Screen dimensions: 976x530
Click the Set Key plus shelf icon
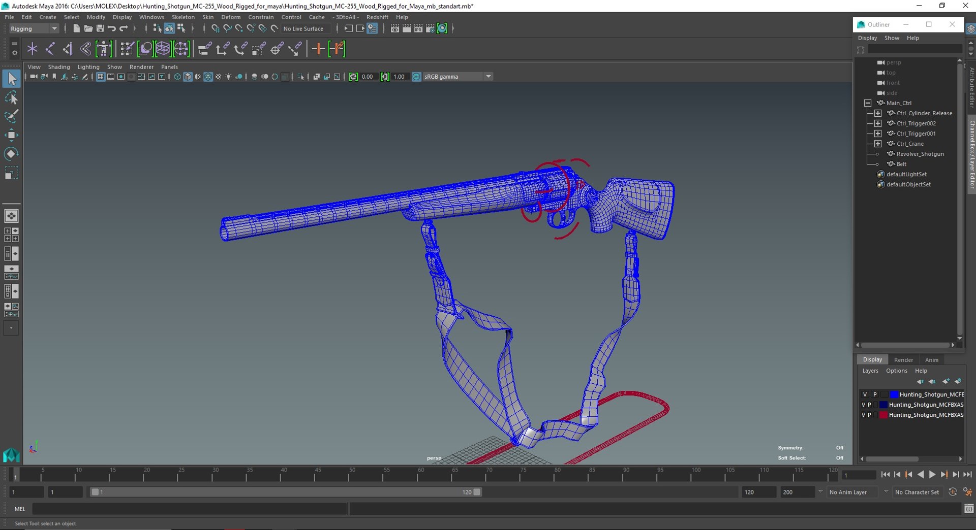click(x=318, y=49)
